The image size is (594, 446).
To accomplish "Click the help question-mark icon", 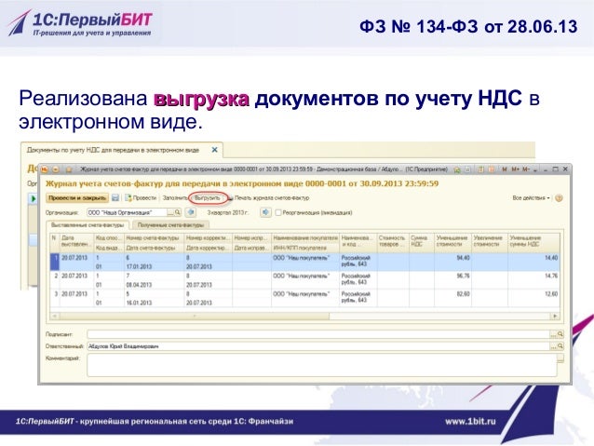I will point(559,197).
